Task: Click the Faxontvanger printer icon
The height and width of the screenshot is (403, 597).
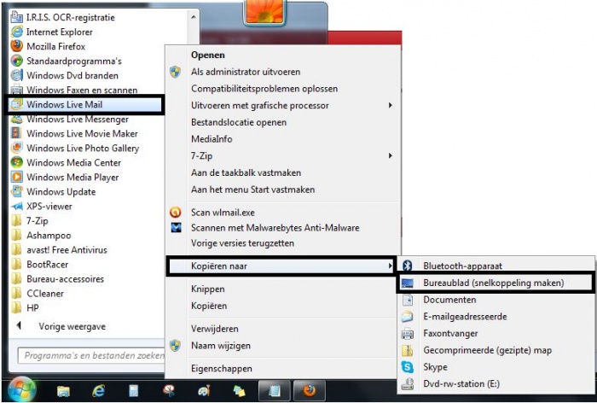Action: 408,334
